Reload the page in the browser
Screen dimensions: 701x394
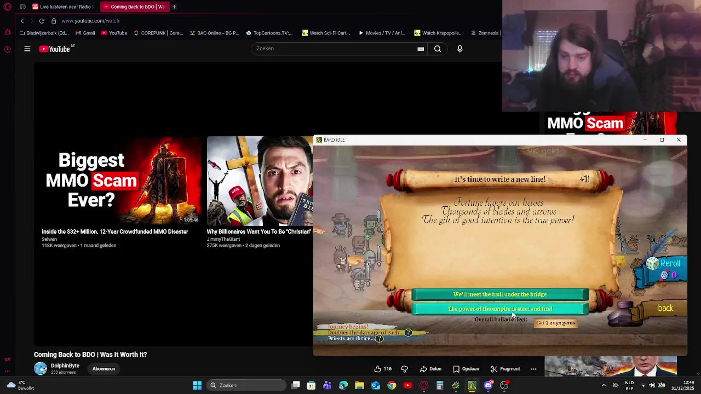coord(42,21)
